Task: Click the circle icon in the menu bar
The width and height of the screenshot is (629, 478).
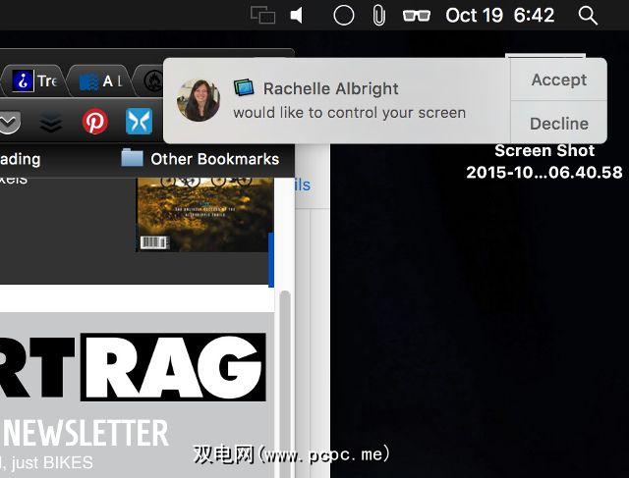Action: coord(344,16)
